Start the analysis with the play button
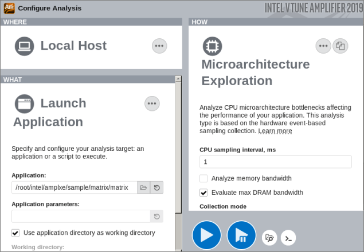The width and height of the screenshot is (364, 252). (x=206, y=235)
